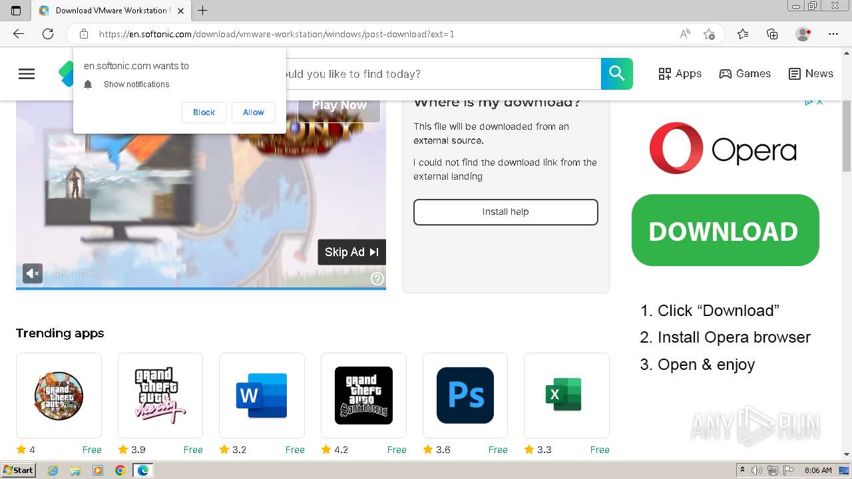
Task: Open the browser profile icon
Action: (803, 34)
